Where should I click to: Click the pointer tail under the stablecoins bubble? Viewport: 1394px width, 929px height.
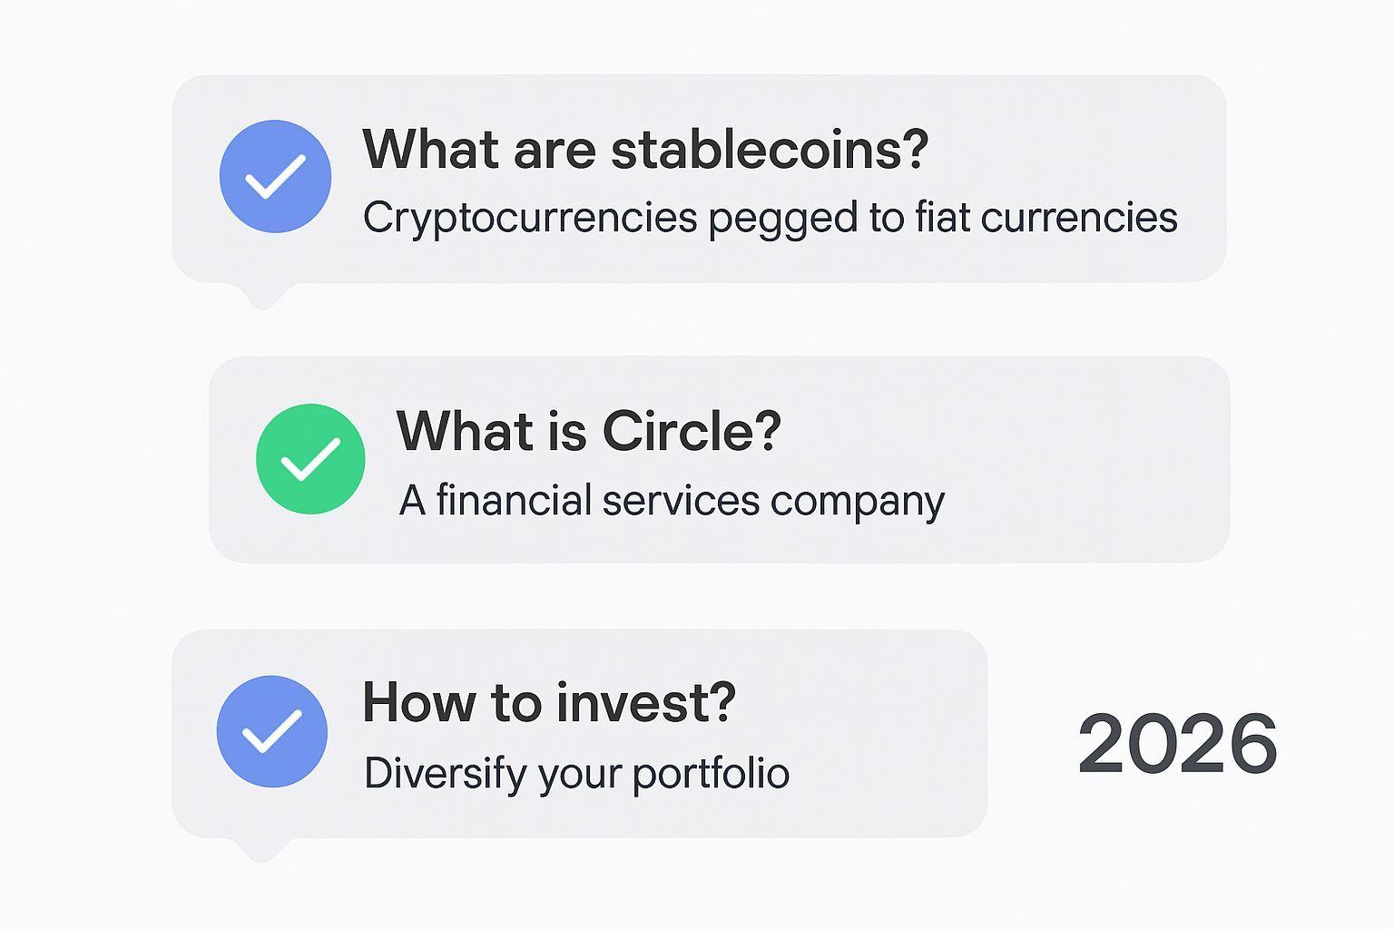coord(262,296)
